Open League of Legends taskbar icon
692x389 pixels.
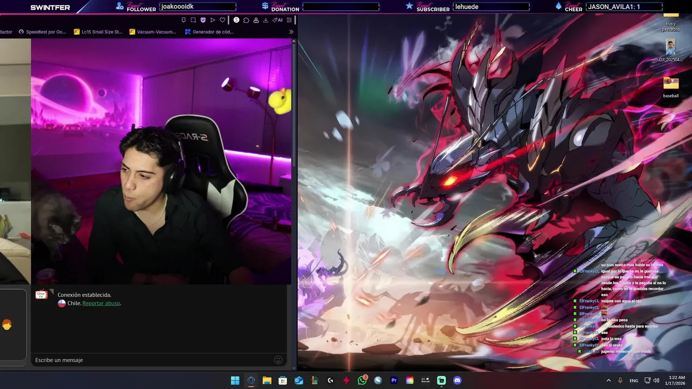click(x=315, y=380)
